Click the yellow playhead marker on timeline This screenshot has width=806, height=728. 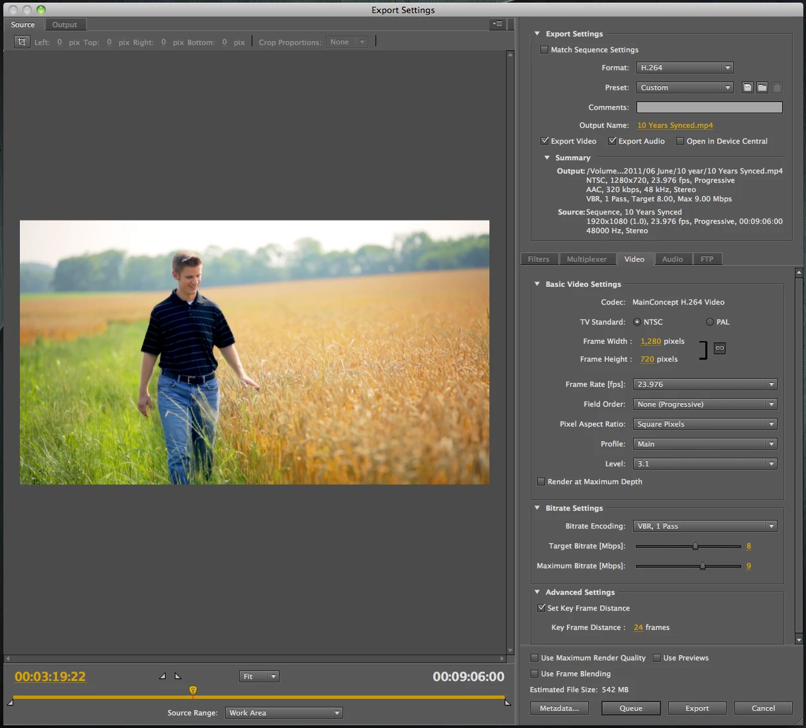pyautogui.click(x=193, y=691)
